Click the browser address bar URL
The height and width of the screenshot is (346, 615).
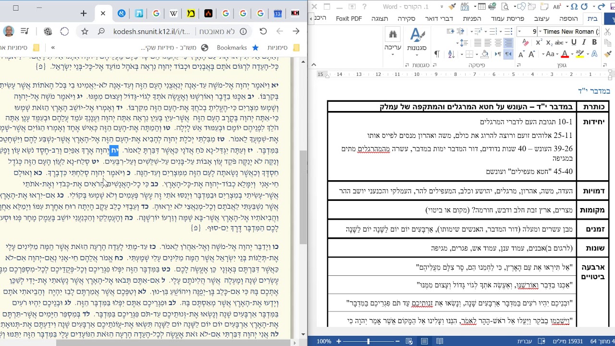(152, 31)
